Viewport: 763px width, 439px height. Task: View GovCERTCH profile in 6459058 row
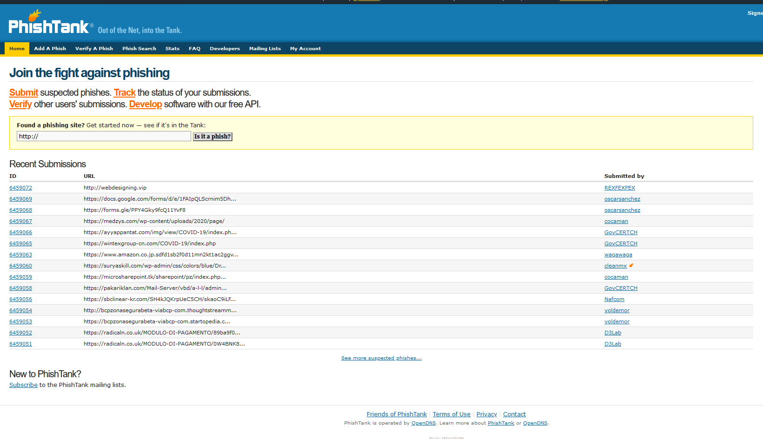621,288
